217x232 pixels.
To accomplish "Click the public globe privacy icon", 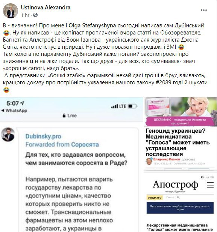I will click(35, 15).
